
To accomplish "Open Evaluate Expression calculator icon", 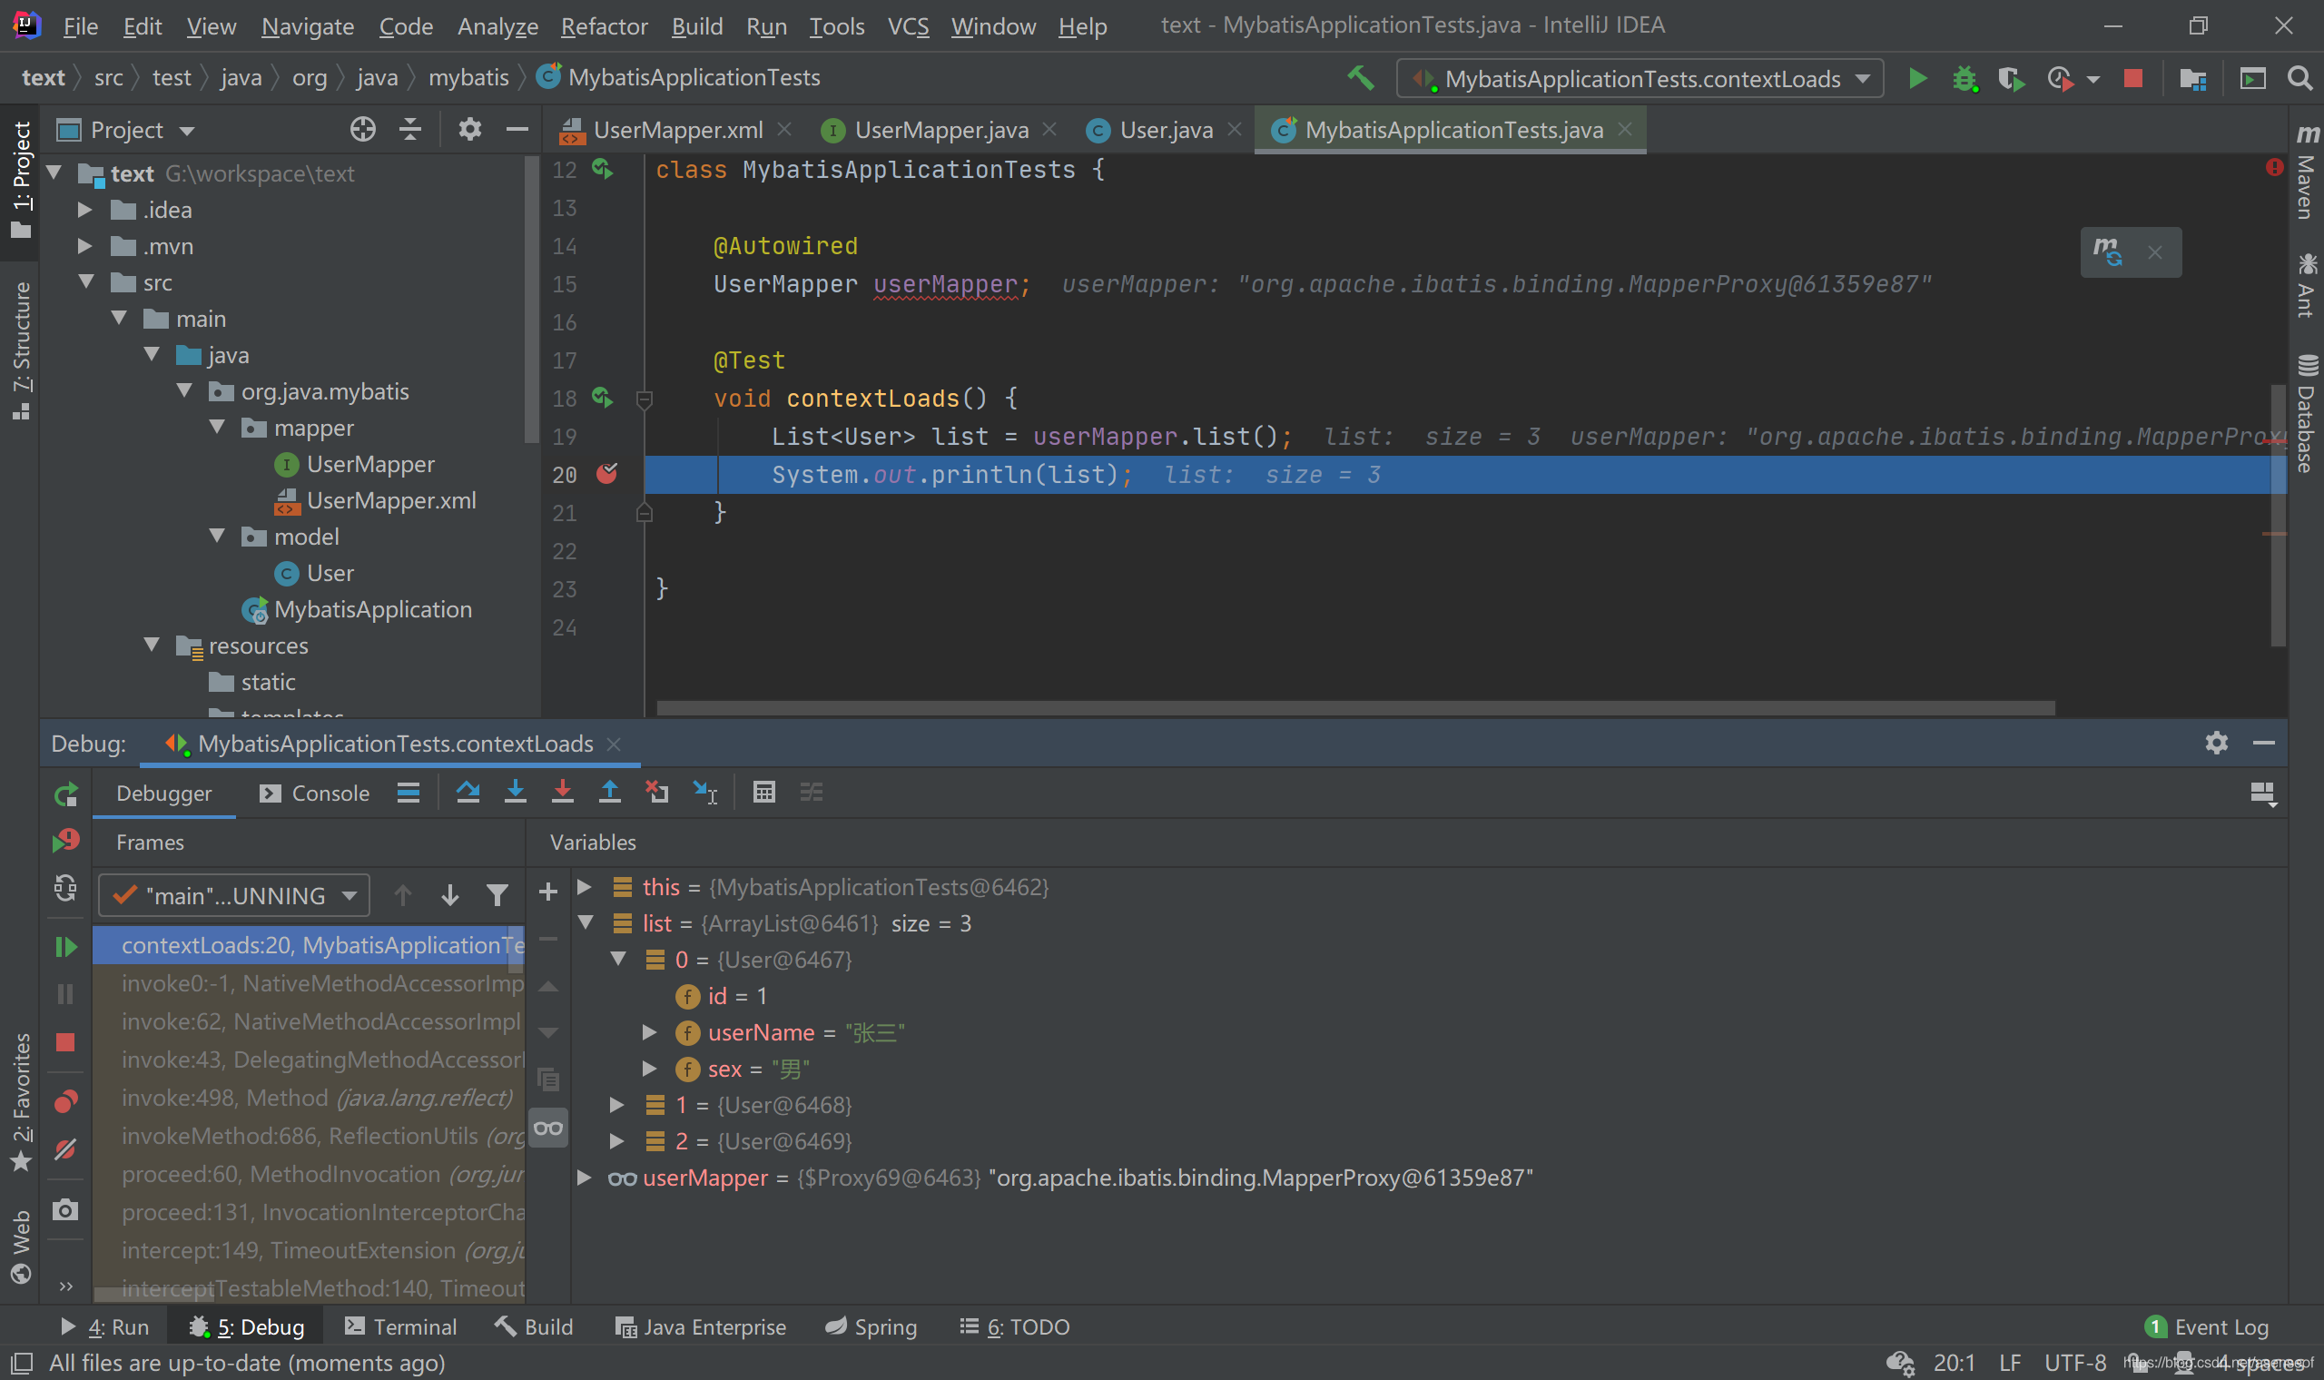I will pyautogui.click(x=764, y=793).
